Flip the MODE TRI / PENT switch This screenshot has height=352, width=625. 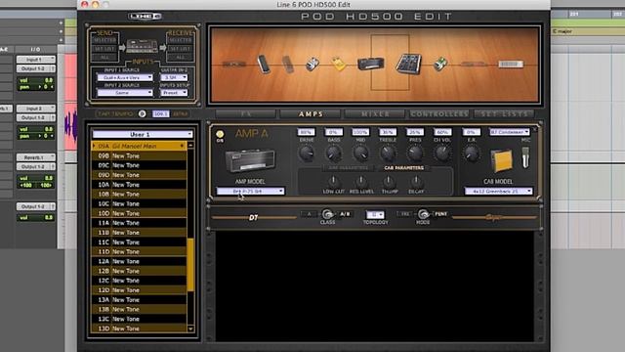point(423,214)
